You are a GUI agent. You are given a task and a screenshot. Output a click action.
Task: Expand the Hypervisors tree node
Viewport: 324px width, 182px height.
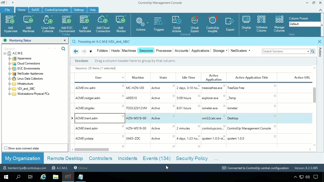(10, 58)
